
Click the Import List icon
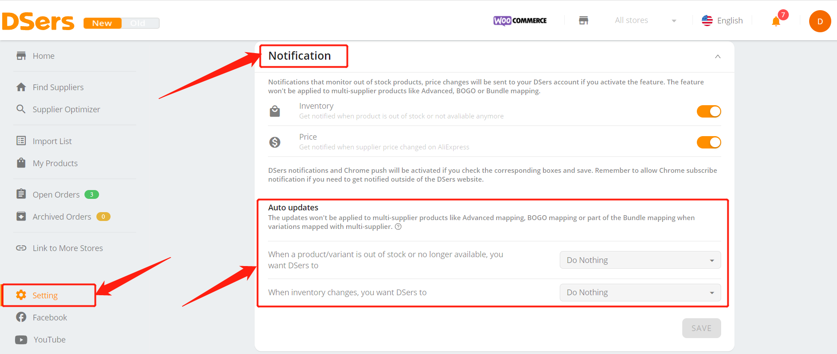(x=21, y=141)
